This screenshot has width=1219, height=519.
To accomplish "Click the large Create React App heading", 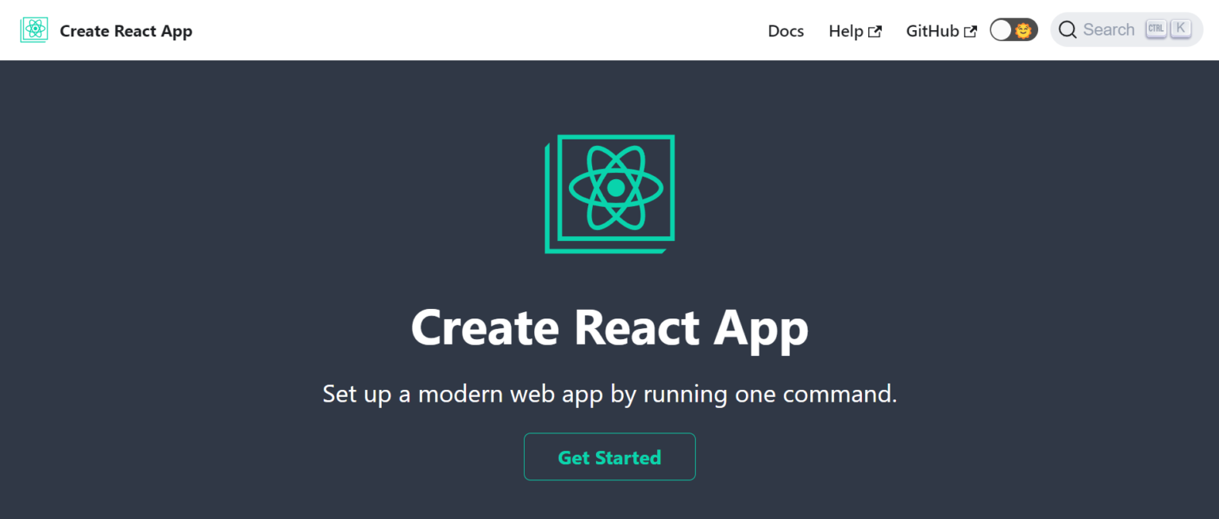I will (x=609, y=327).
